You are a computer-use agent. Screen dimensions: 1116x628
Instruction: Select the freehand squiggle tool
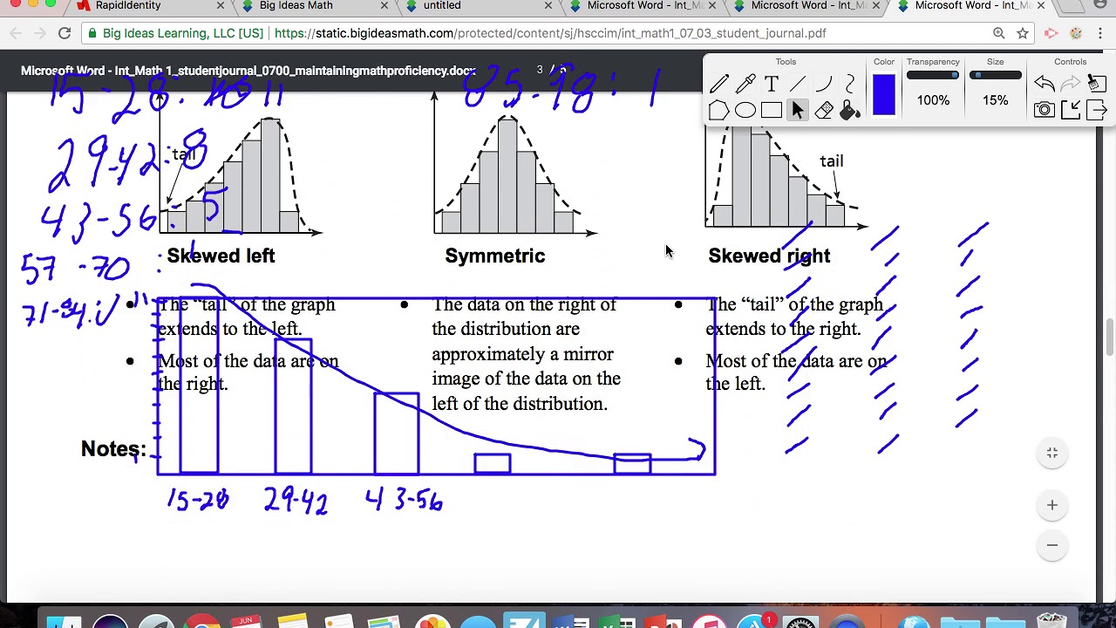click(850, 85)
